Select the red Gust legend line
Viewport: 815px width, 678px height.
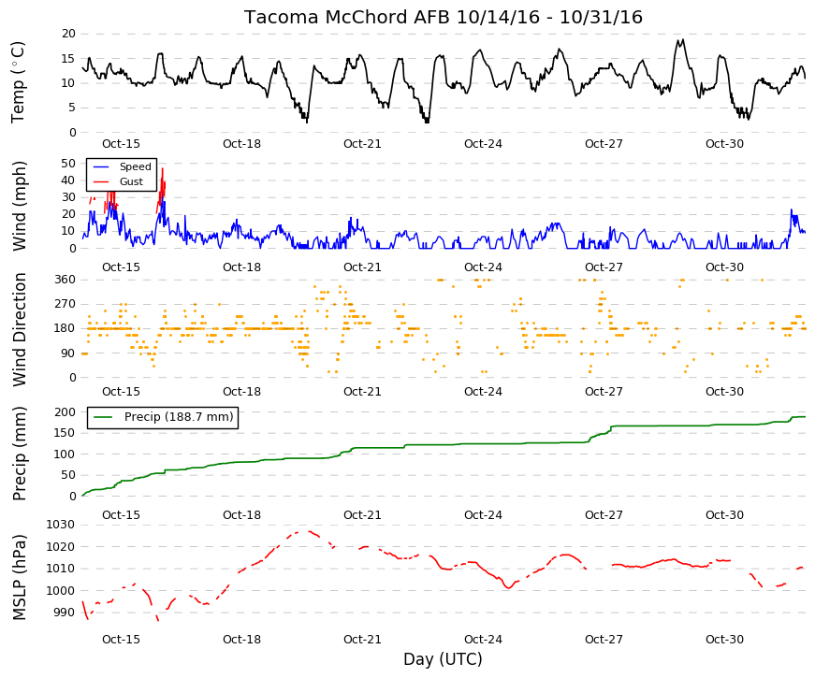(101, 181)
